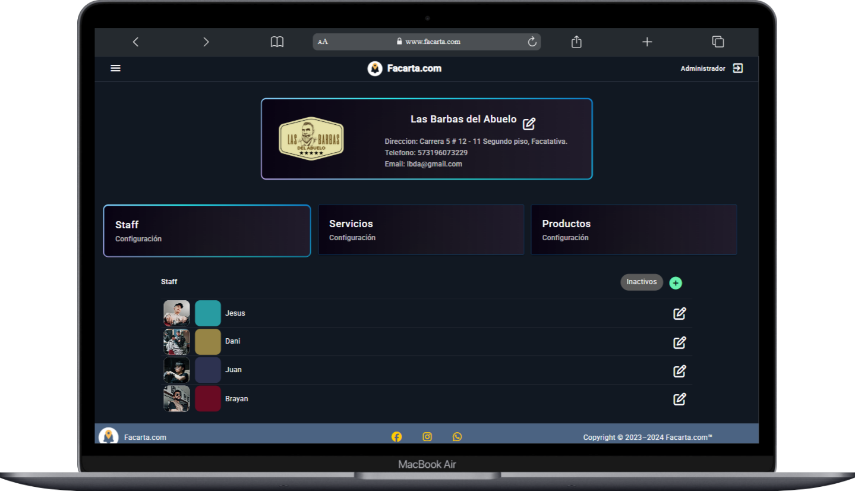
Task: Click the www.facarta.com address bar
Action: 427,42
